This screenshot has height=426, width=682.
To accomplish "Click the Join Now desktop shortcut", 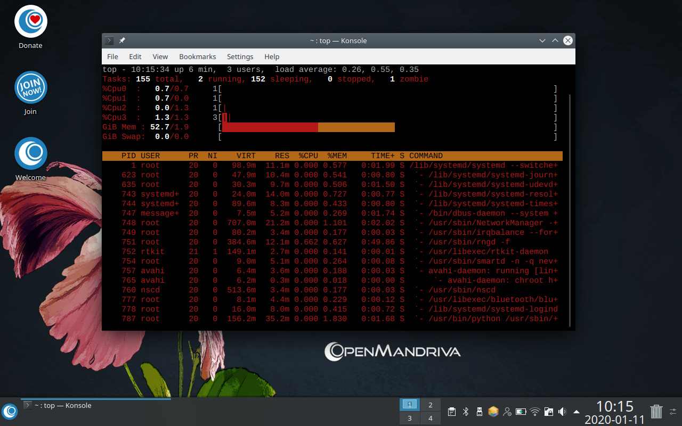I will [x=30, y=87].
